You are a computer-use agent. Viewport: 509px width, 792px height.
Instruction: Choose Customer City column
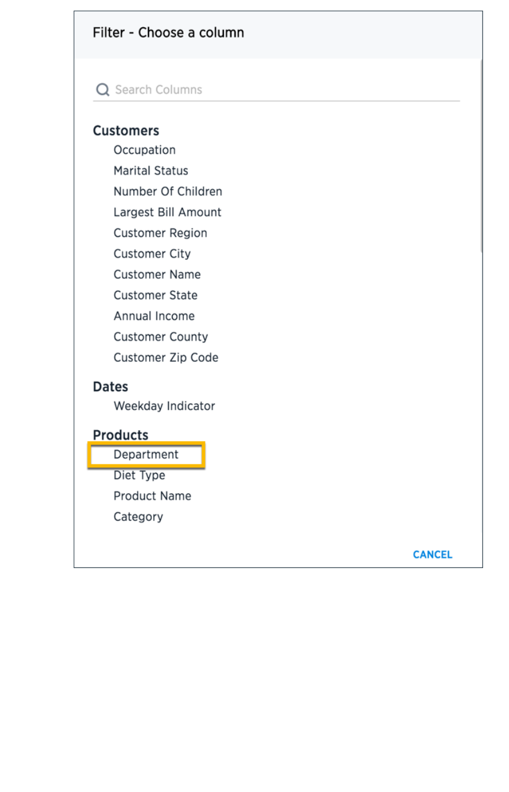click(x=152, y=254)
